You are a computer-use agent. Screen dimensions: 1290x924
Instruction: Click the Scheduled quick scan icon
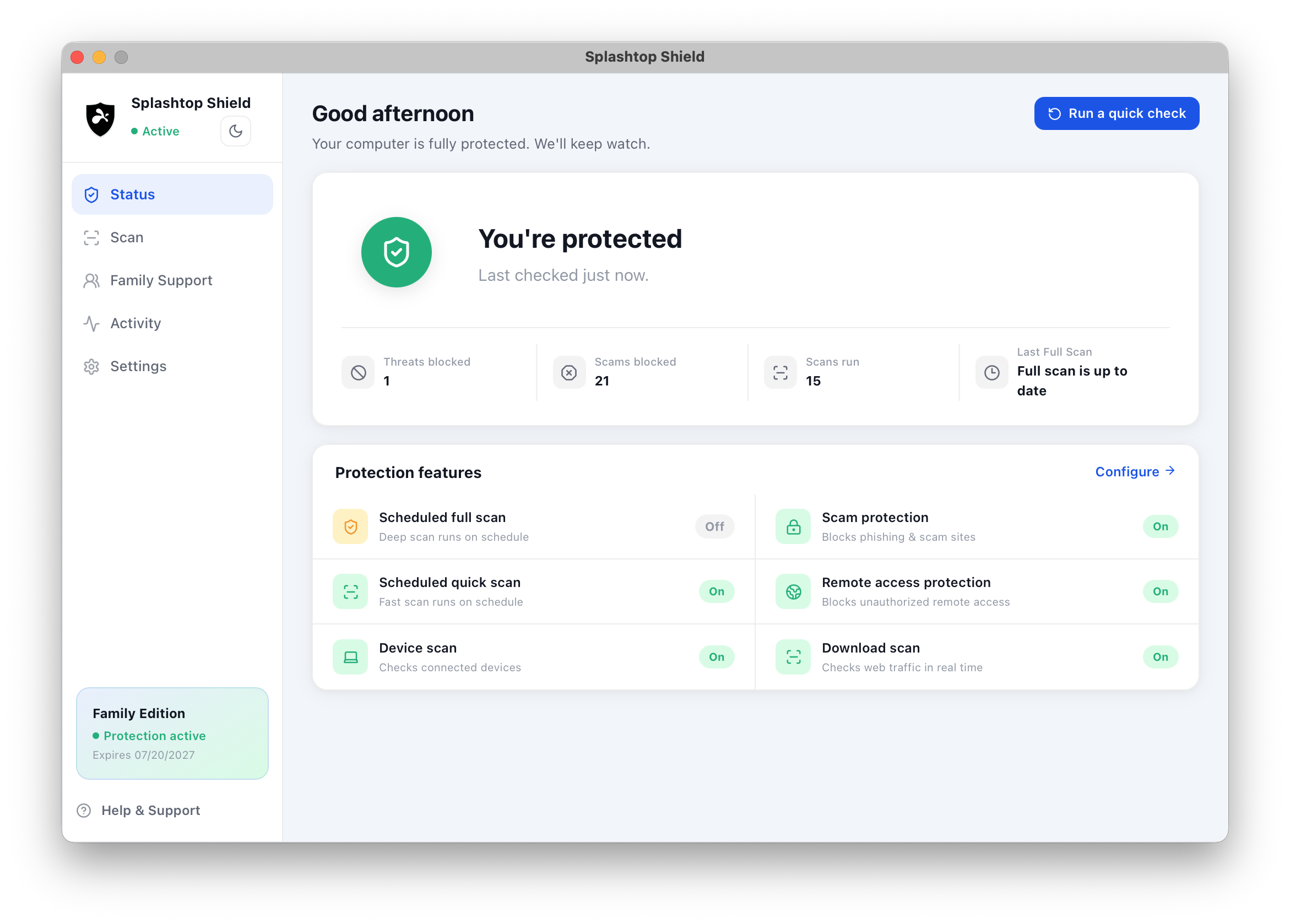[x=350, y=591]
